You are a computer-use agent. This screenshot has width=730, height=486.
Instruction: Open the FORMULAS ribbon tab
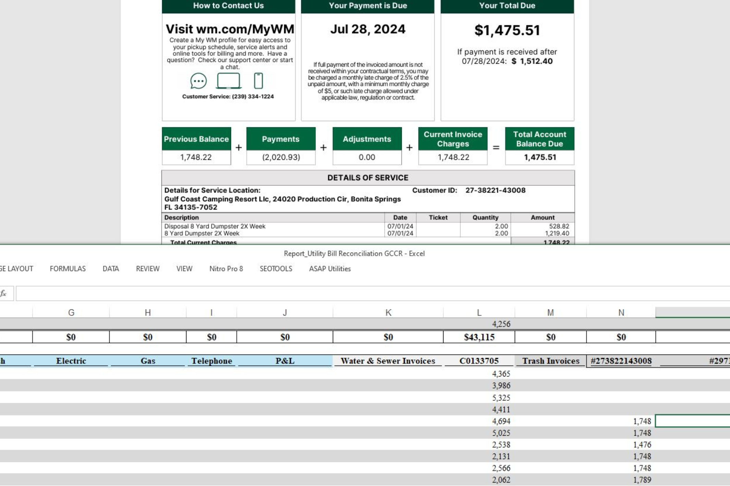point(68,269)
